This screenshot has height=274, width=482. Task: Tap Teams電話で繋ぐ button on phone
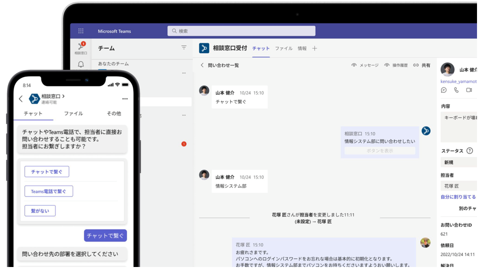tap(48, 191)
